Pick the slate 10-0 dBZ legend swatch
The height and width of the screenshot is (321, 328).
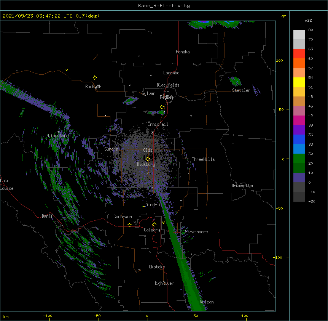299,178
